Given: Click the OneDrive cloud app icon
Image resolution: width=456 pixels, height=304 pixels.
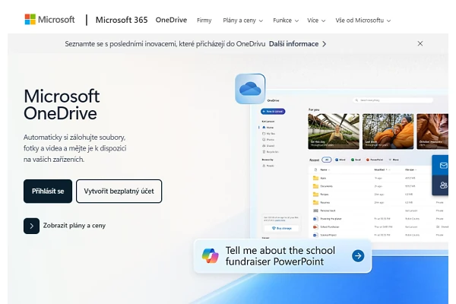Looking at the screenshot, I should (x=250, y=89).
